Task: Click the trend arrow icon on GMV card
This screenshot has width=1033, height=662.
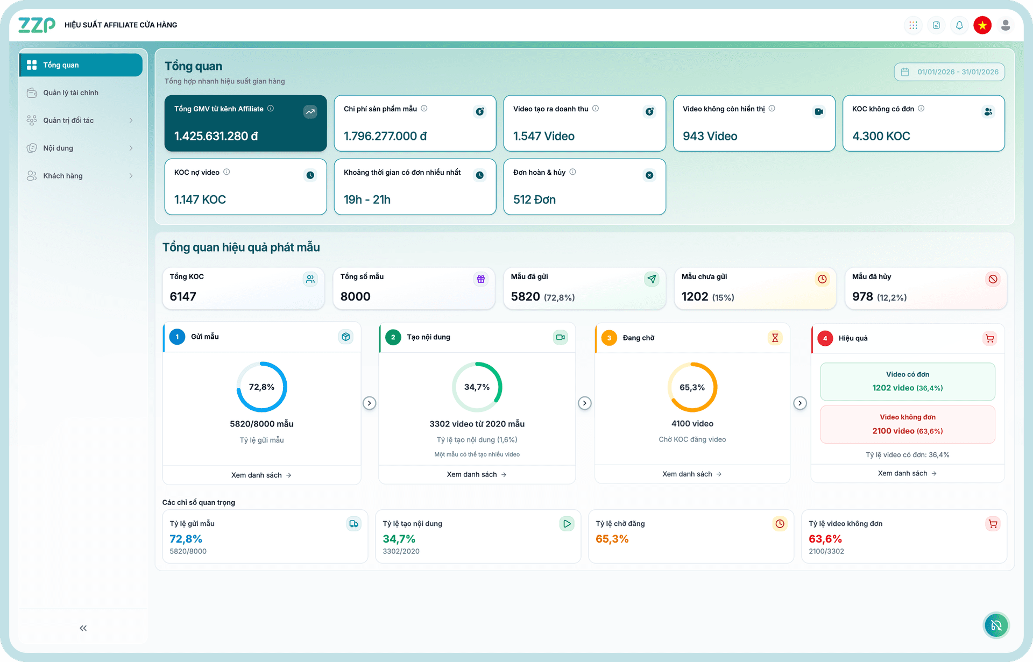Action: (310, 112)
